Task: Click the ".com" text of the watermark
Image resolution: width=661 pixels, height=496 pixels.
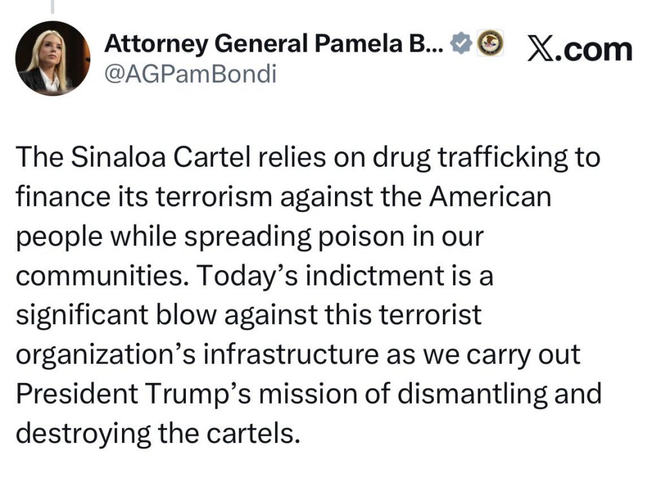Action: 594,50
